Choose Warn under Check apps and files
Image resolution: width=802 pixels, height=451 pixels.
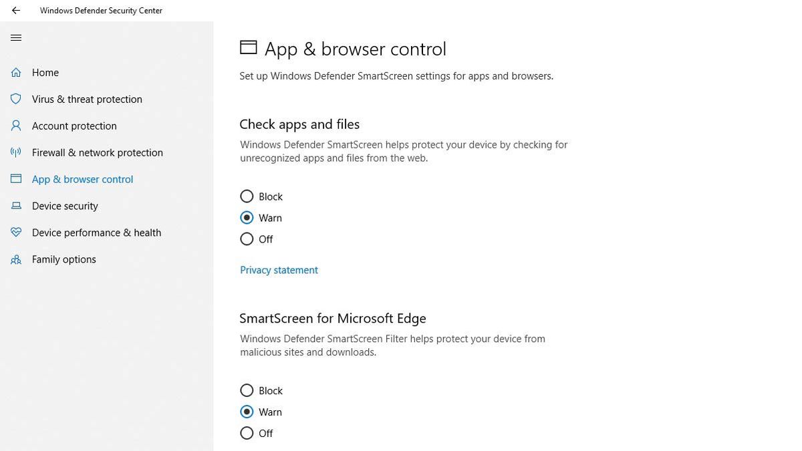tap(247, 218)
